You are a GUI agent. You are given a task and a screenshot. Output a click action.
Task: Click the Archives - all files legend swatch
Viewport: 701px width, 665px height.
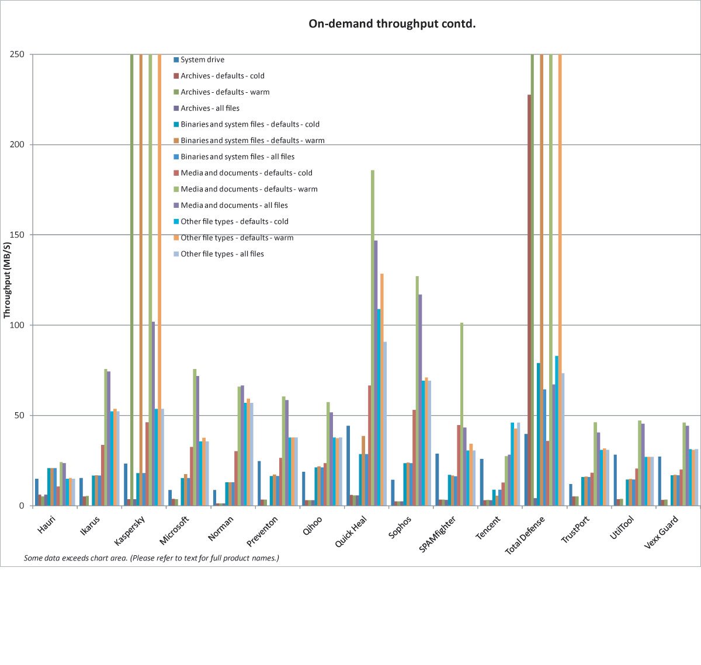pos(176,108)
